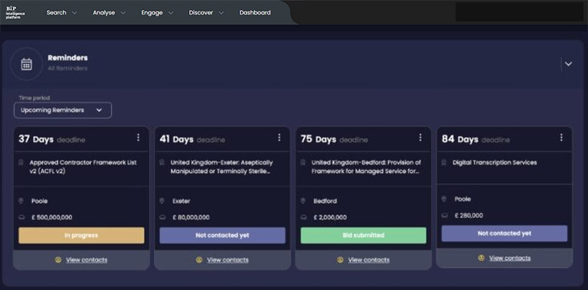The image size is (588, 290).
Task: Click the Reminders calendar icon
Action: pyautogui.click(x=26, y=64)
